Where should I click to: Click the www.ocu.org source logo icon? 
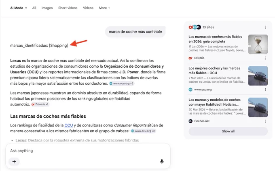(190, 90)
